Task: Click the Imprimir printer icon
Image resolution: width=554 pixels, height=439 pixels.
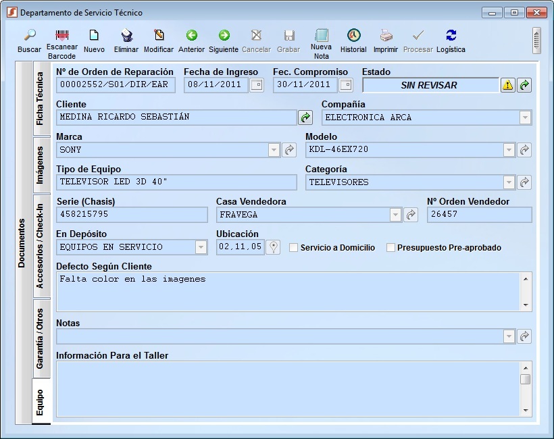Action: point(386,35)
